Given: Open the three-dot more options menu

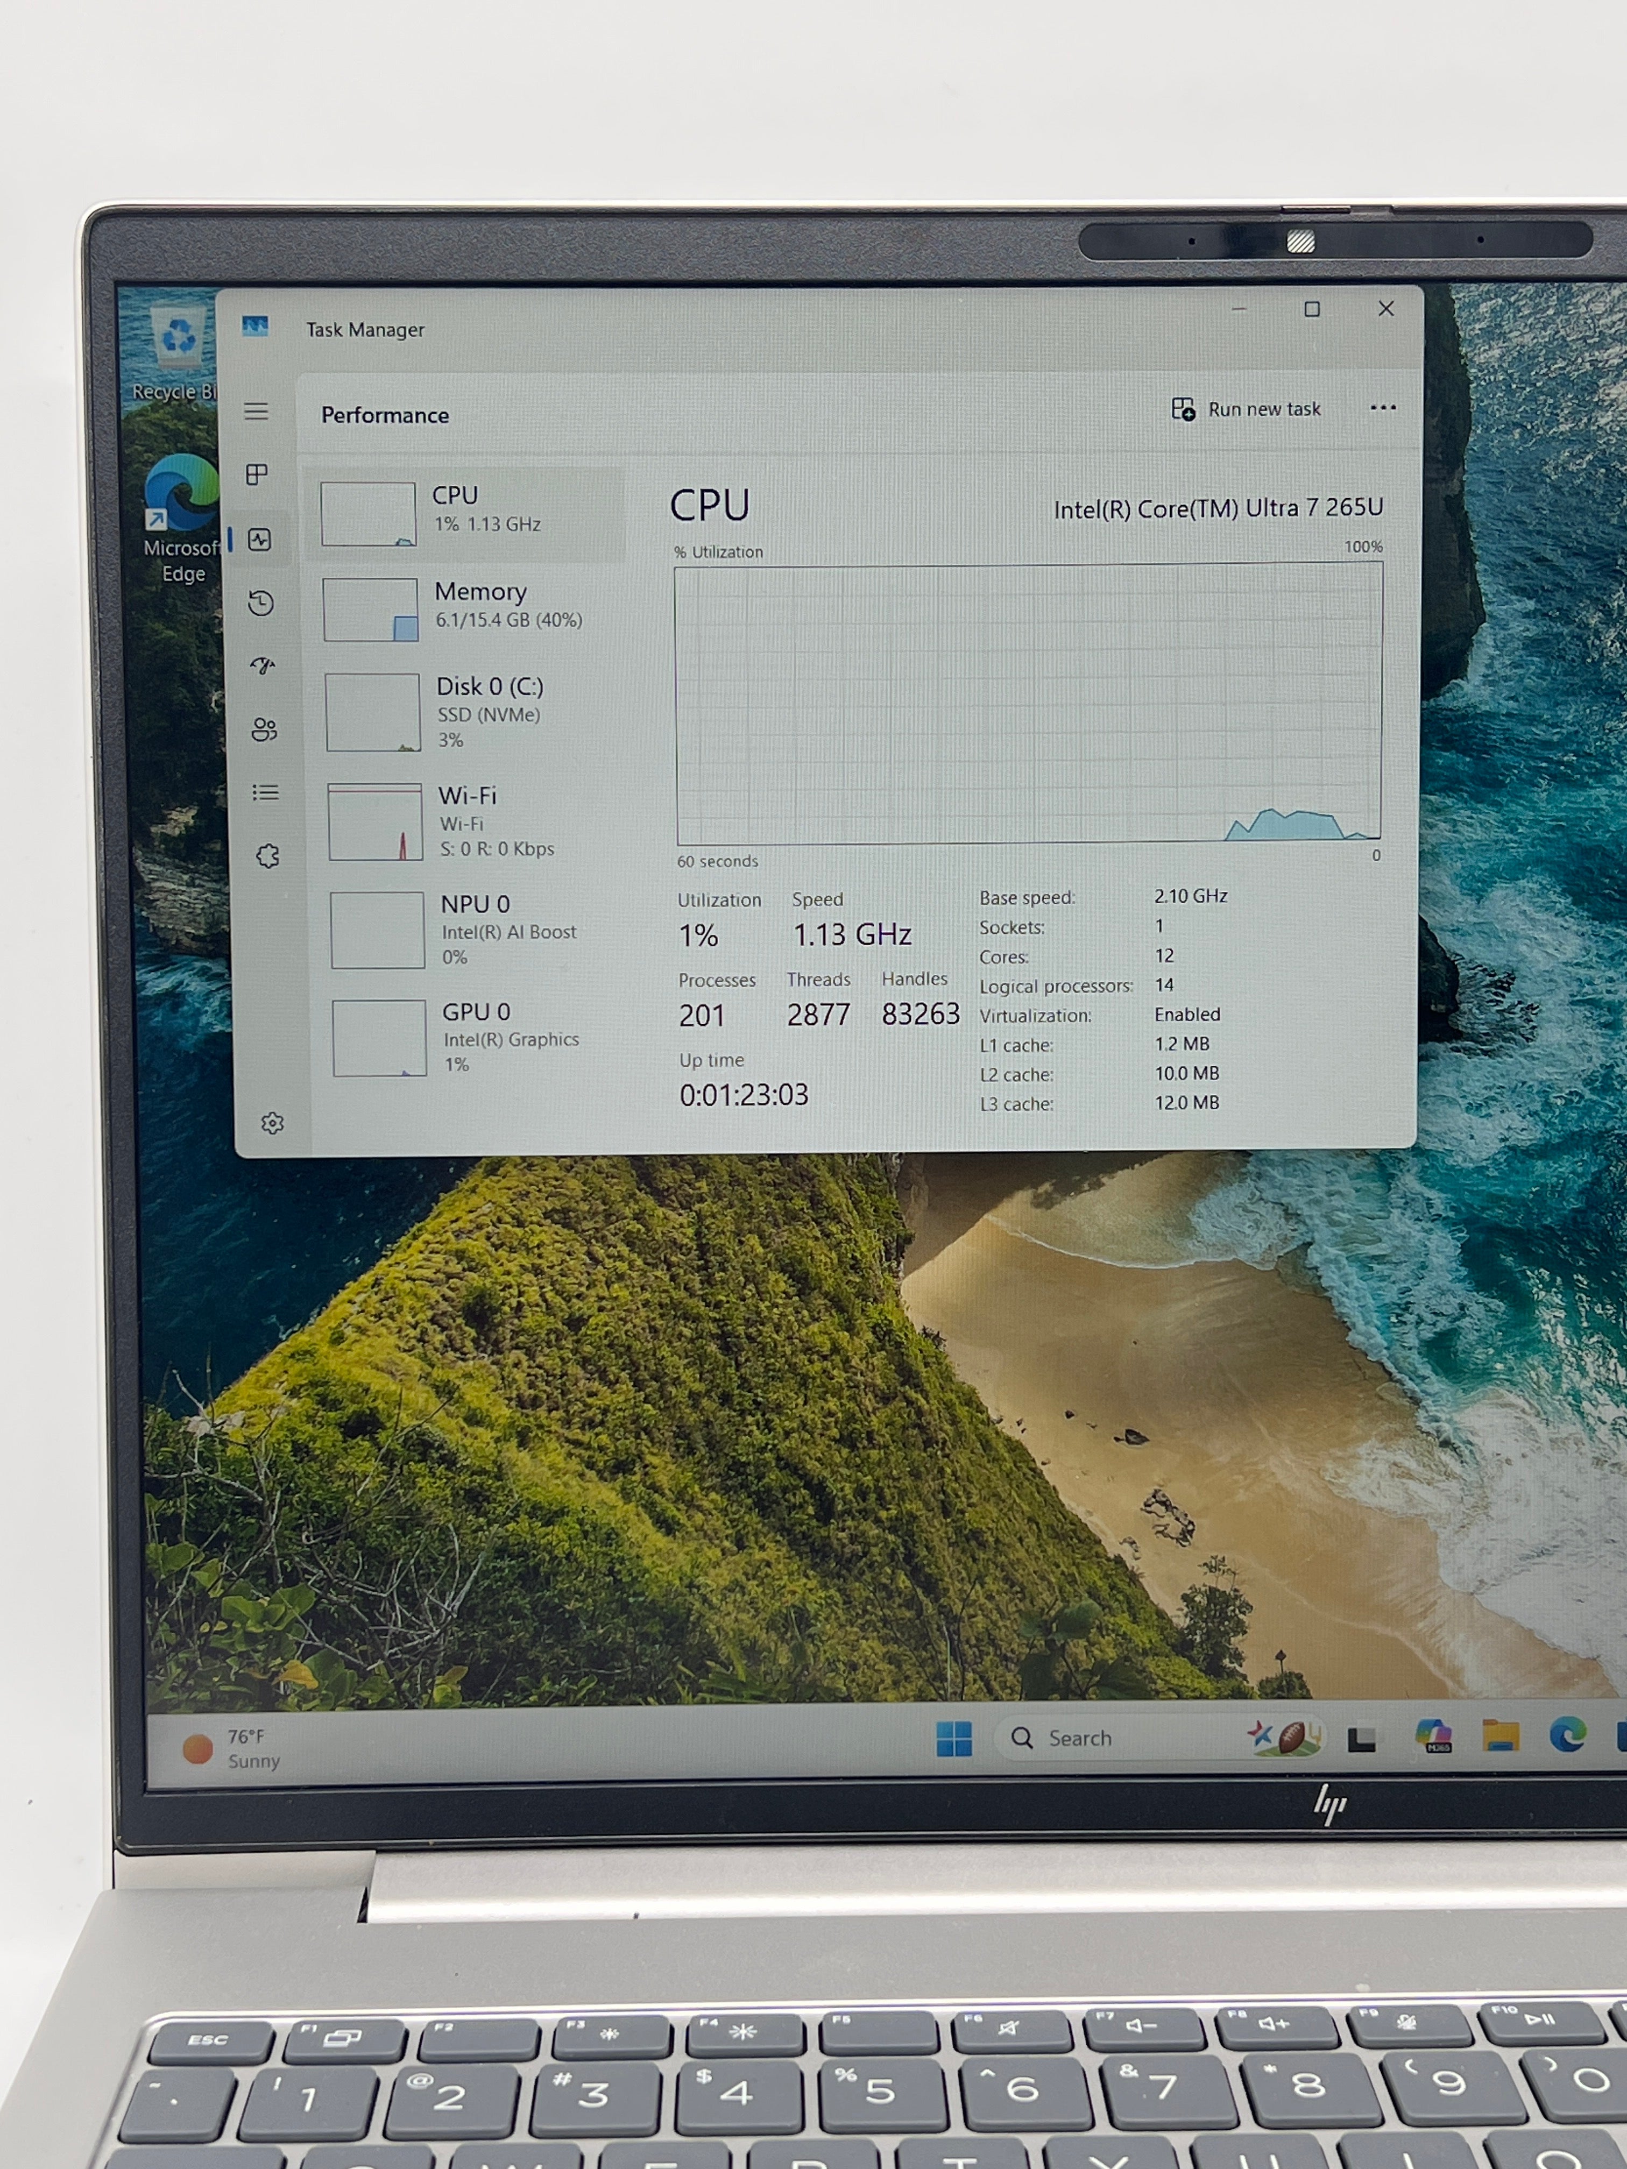Looking at the screenshot, I should [x=1383, y=408].
